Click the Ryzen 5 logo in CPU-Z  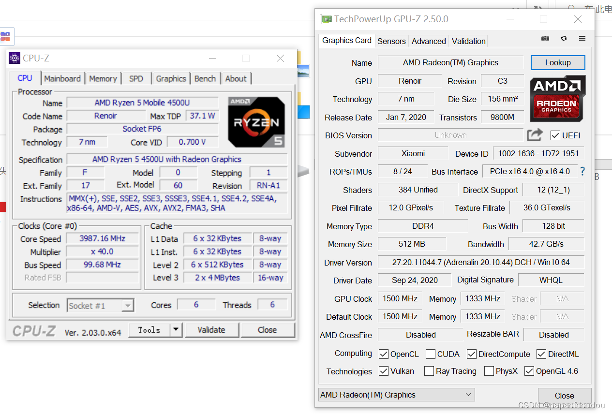(256, 121)
